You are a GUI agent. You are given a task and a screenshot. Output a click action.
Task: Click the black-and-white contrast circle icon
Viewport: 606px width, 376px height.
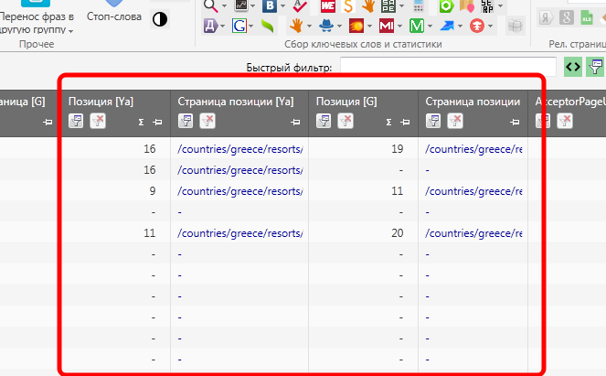159,18
